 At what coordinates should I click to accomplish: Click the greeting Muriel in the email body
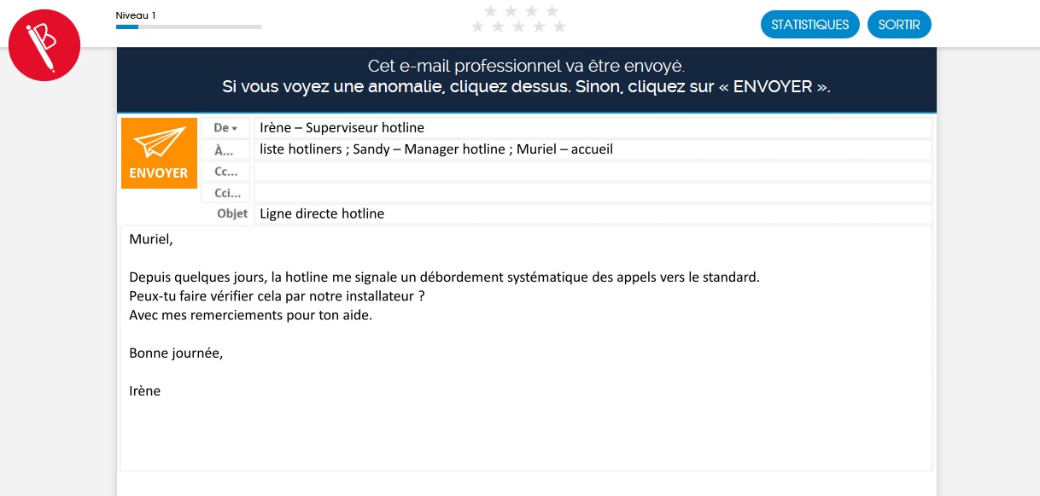(151, 239)
